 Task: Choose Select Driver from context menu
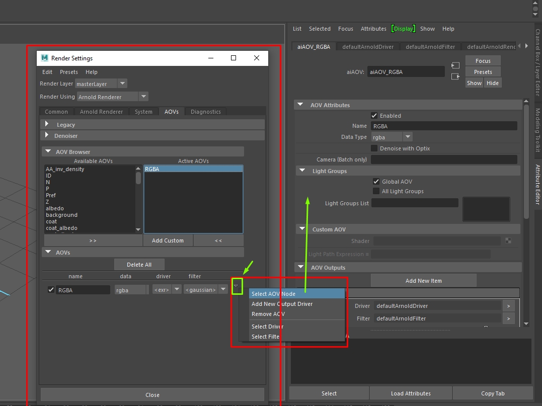[x=297, y=327]
